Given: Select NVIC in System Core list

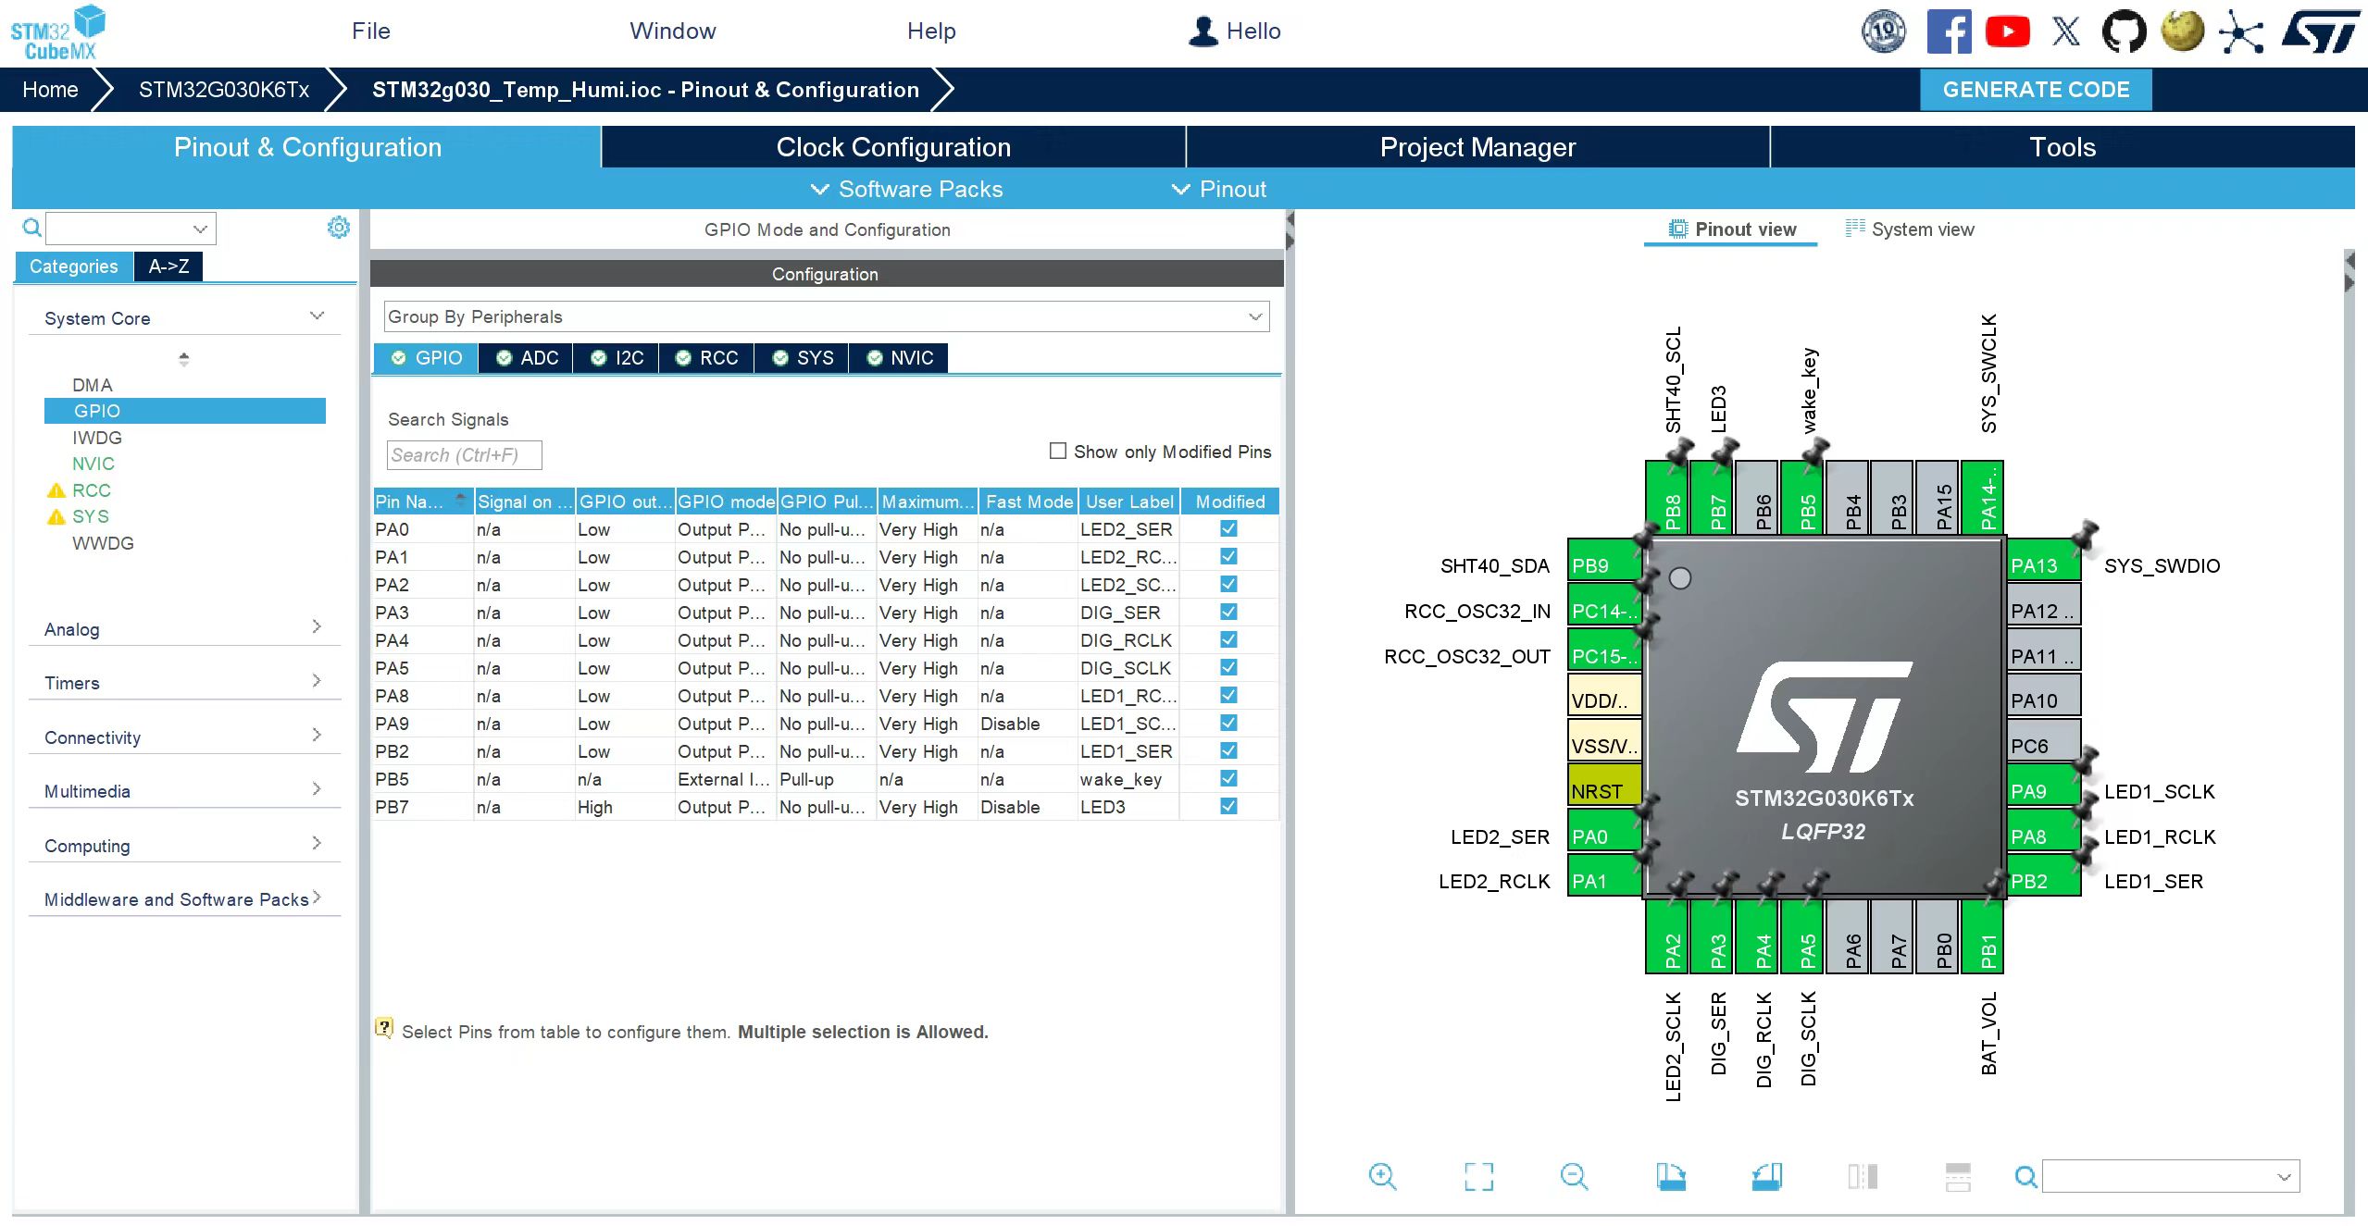Looking at the screenshot, I should click(93, 464).
